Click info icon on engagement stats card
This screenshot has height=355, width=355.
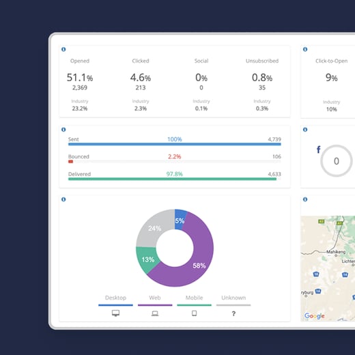[63, 49]
